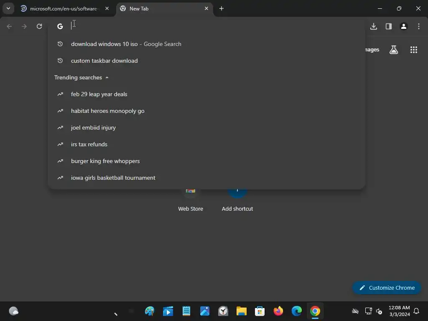Viewport: 428px width, 321px height.
Task: Choose habitat heroes monopoly go suggestion
Action: pos(206,111)
